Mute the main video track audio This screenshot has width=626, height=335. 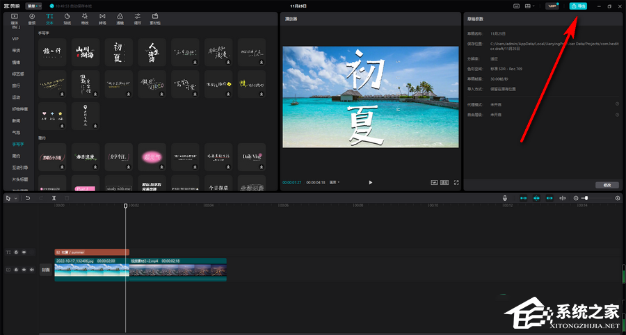coord(31,269)
